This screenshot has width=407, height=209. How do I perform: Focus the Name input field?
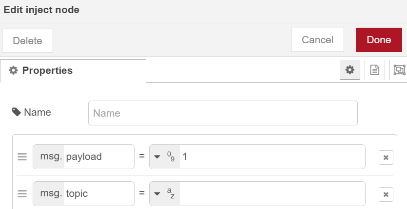pyautogui.click(x=223, y=113)
